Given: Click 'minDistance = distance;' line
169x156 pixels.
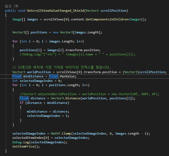Looking at the screenshot, I should (x=48, y=112).
